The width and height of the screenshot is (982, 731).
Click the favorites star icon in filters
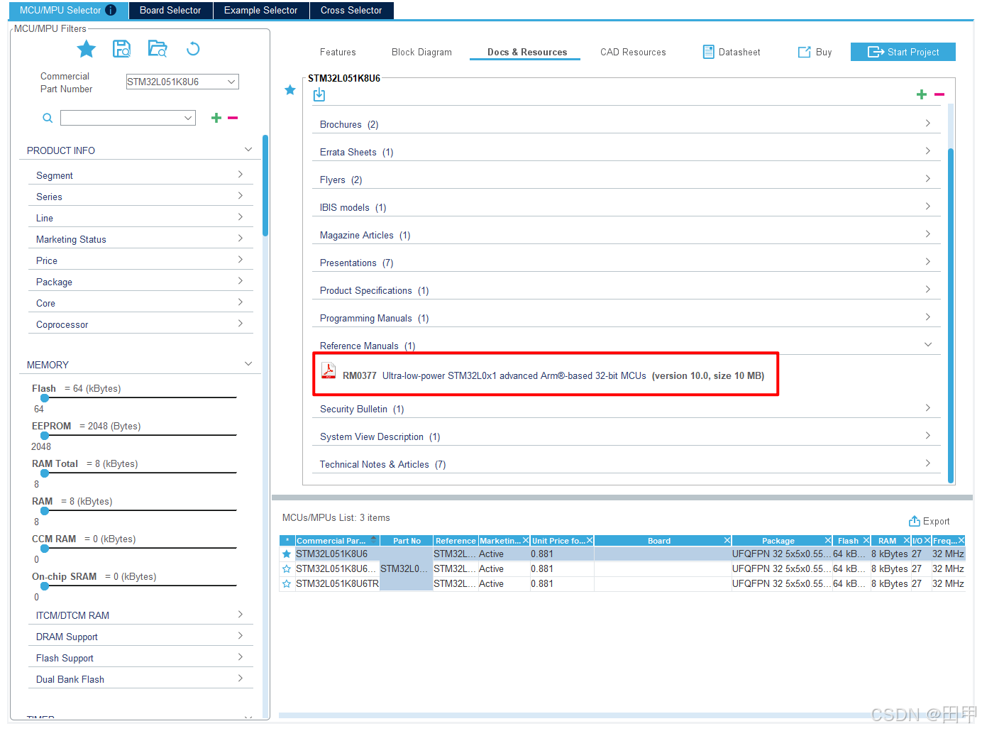coord(87,49)
